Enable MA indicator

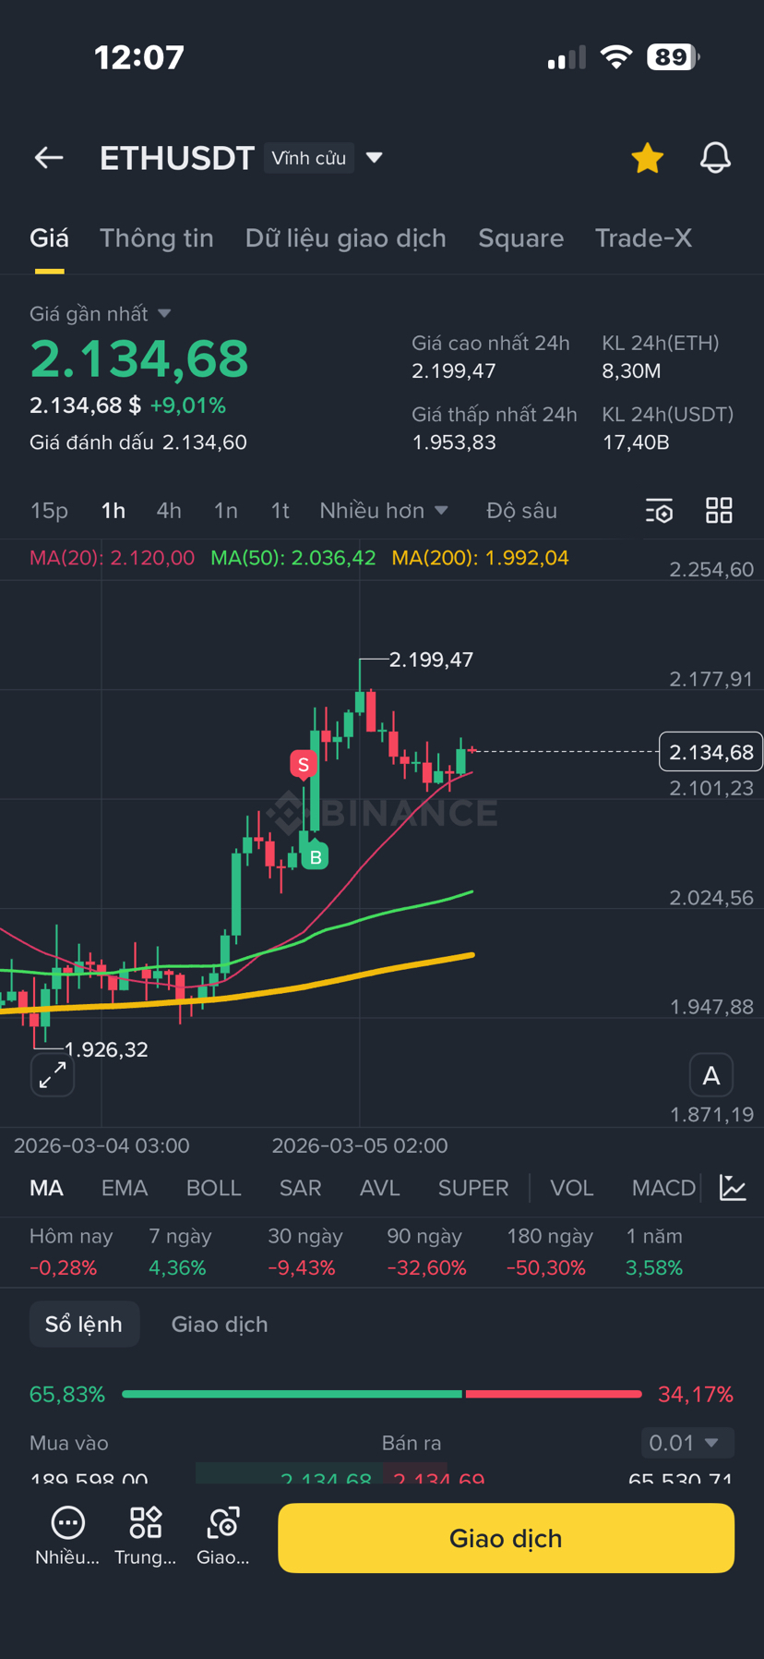tap(46, 1188)
